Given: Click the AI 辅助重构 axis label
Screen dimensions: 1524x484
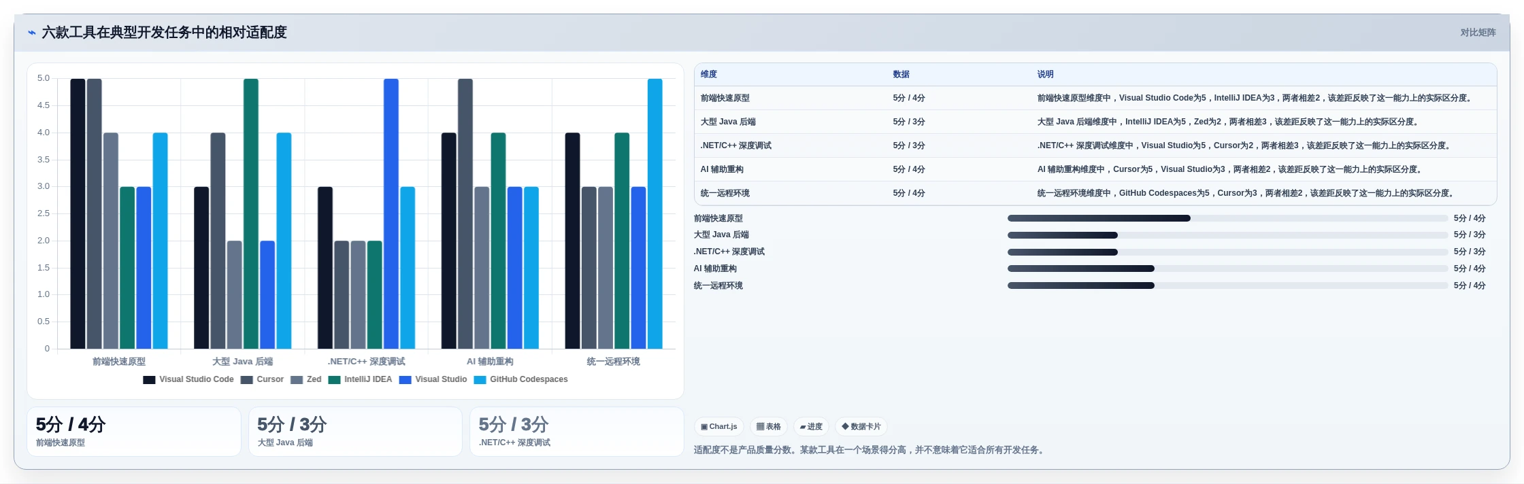Looking at the screenshot, I should (x=490, y=362).
